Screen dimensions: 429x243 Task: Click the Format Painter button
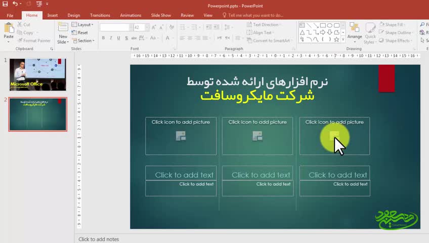click(x=34, y=40)
